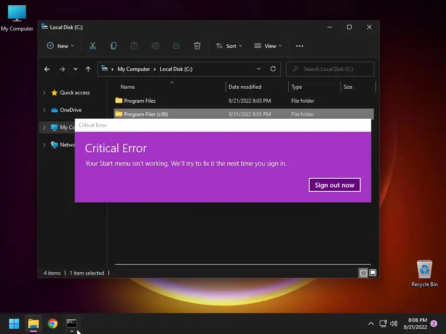Go back with the left arrow
446x334 pixels.
[x=47, y=69]
